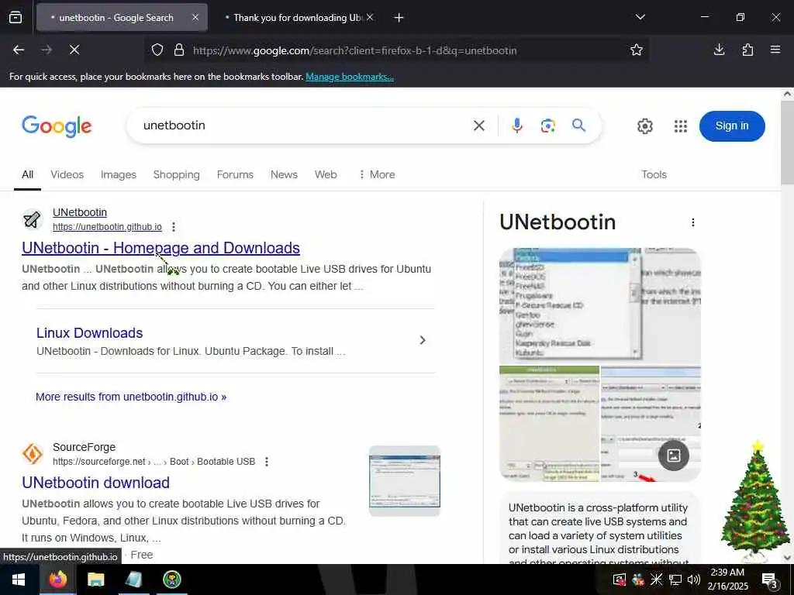Open the Google apps grid
Screen dimensions: 794x595
(681, 126)
